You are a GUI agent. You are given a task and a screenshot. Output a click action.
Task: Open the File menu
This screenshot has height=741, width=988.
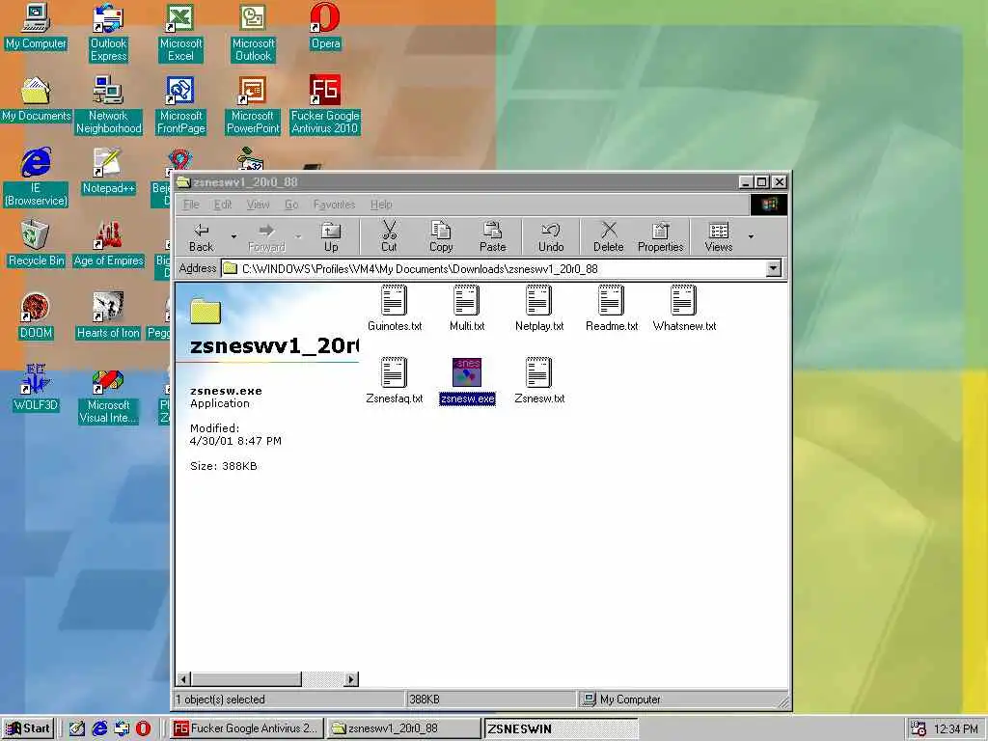click(191, 205)
